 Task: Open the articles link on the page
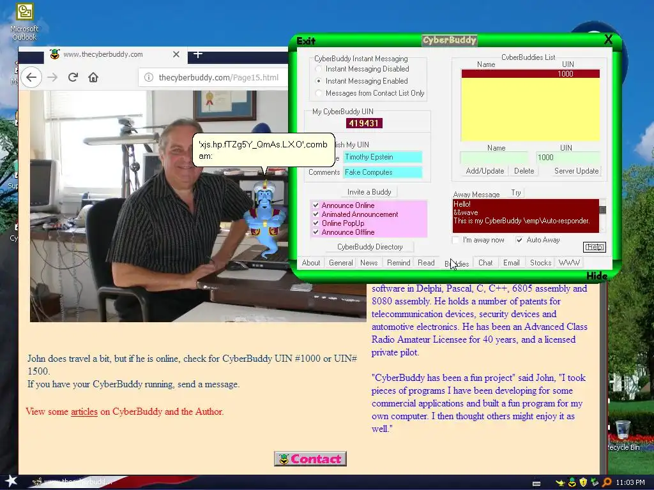(84, 412)
